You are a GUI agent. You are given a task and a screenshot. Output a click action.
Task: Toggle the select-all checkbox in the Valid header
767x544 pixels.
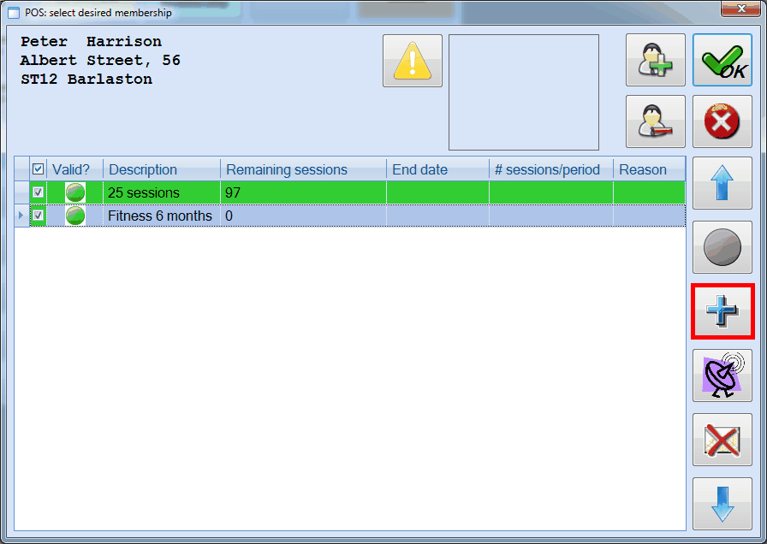pyautogui.click(x=38, y=169)
